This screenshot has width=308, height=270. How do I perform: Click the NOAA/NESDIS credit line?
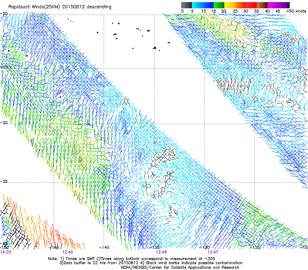(x=180, y=268)
